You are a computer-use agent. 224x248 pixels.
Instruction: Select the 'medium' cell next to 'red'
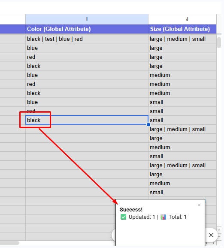182,84
